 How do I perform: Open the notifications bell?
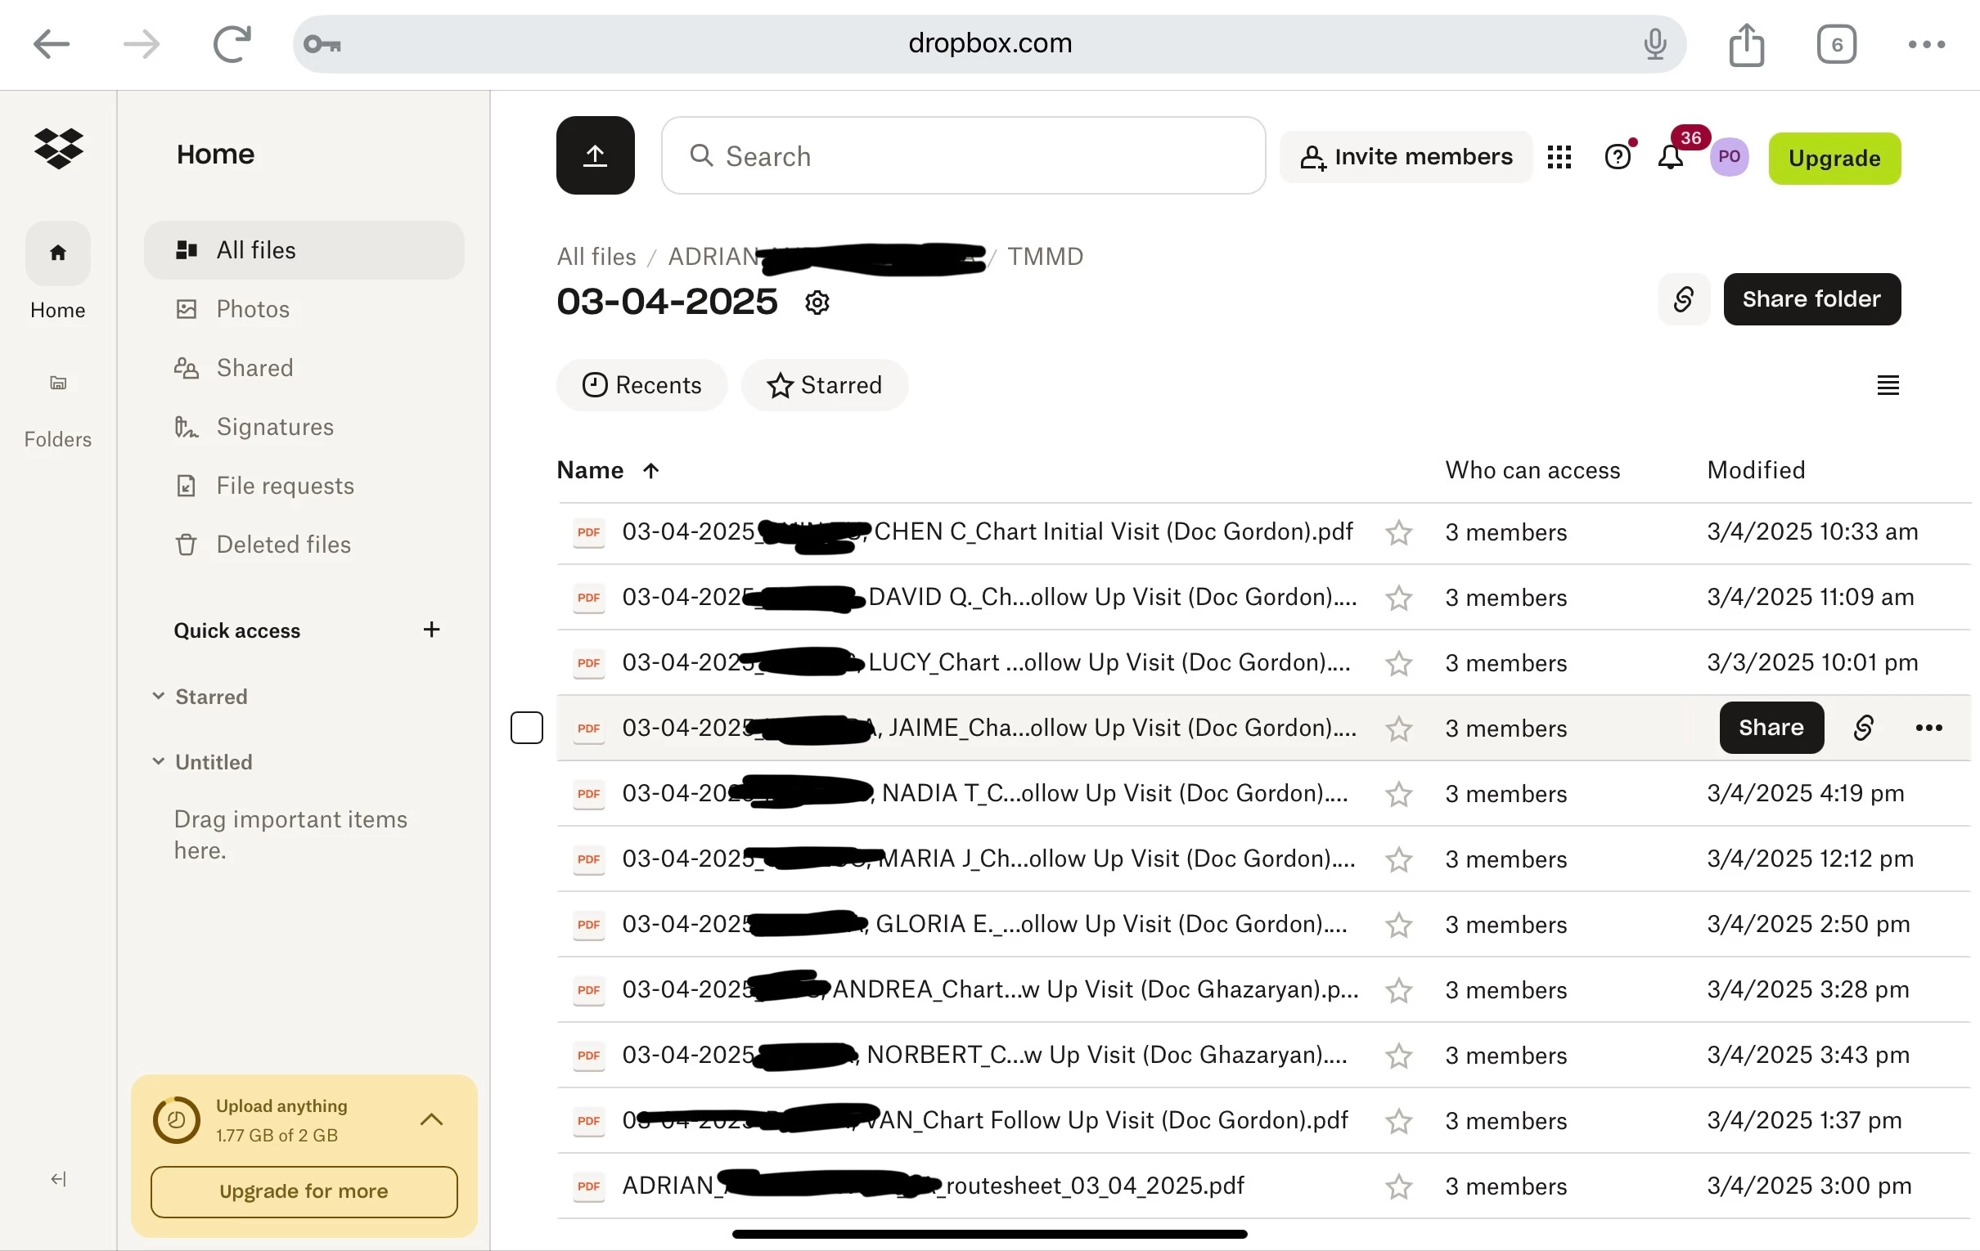(x=1670, y=157)
